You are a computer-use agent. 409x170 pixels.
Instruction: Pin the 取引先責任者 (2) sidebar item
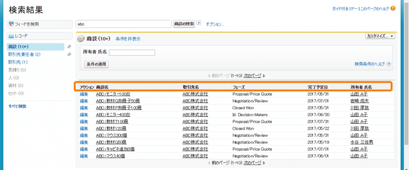point(69,54)
